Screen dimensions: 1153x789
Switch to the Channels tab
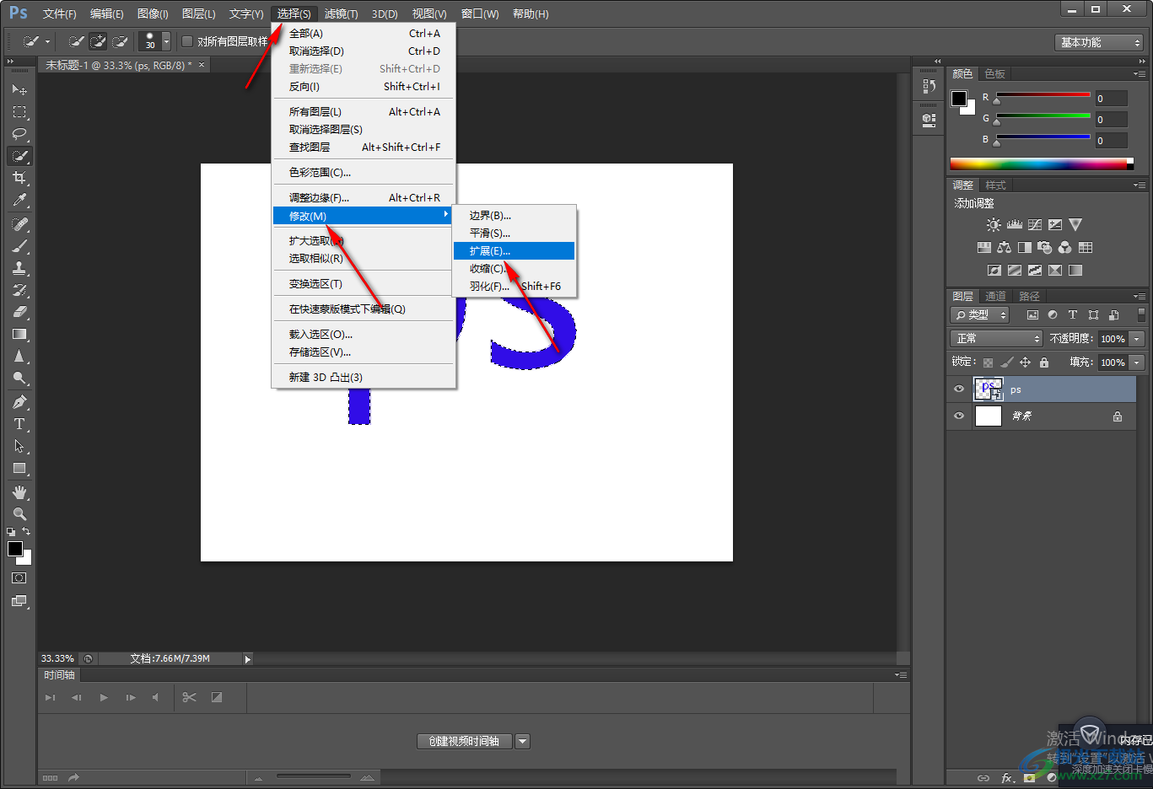(x=995, y=296)
